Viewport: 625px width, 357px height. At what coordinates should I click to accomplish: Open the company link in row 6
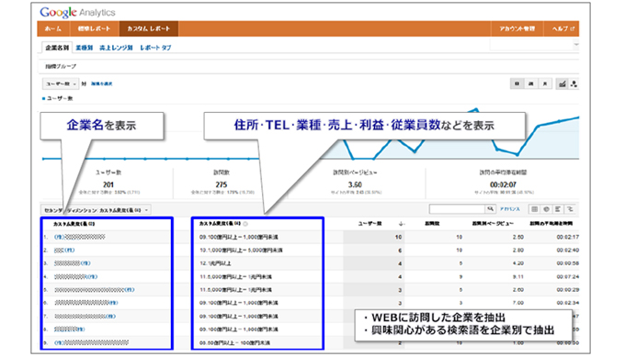click(x=86, y=303)
